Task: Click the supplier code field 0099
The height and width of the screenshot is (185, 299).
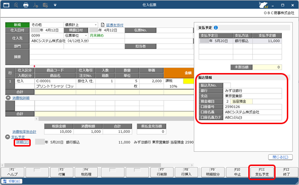Action: [x=46, y=36]
